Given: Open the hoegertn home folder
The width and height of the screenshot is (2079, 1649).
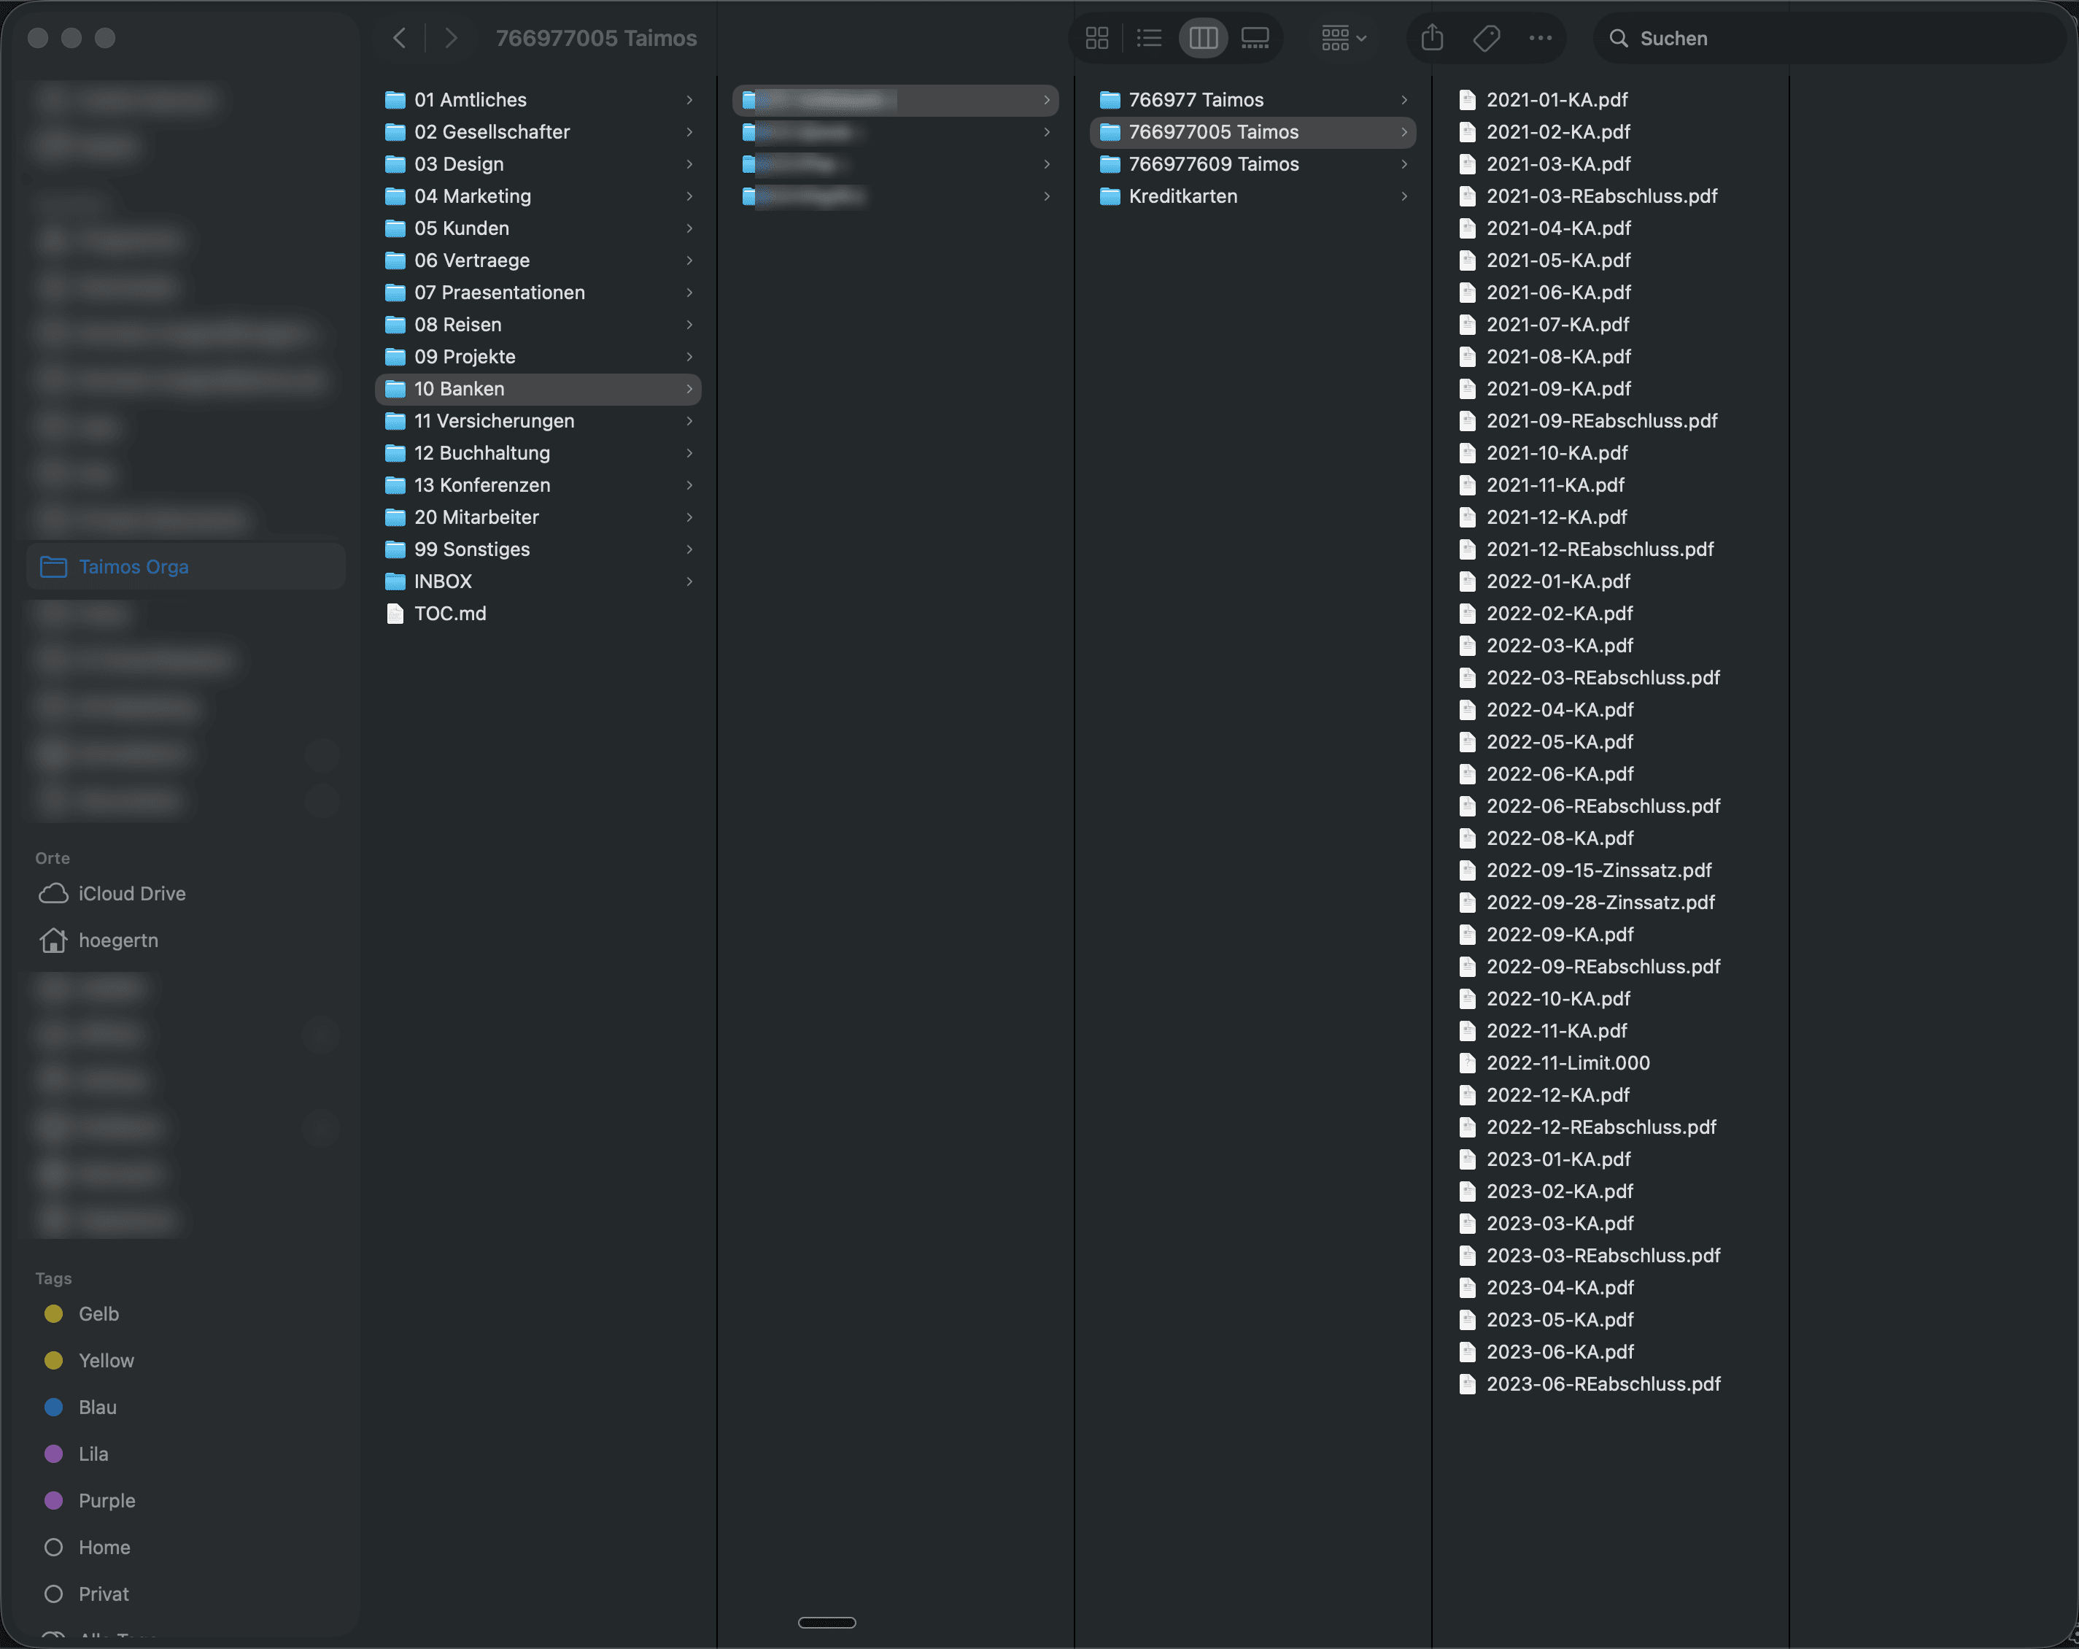Looking at the screenshot, I should 185,941.
